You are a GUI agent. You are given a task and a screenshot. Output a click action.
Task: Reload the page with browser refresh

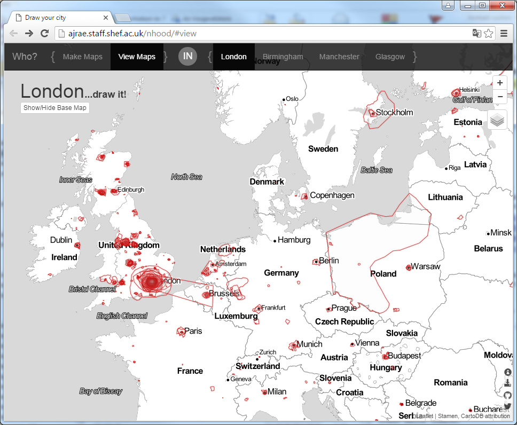(45, 33)
